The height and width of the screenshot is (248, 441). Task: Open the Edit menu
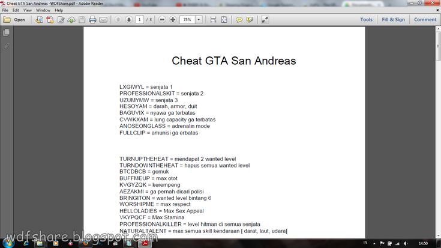(16, 10)
